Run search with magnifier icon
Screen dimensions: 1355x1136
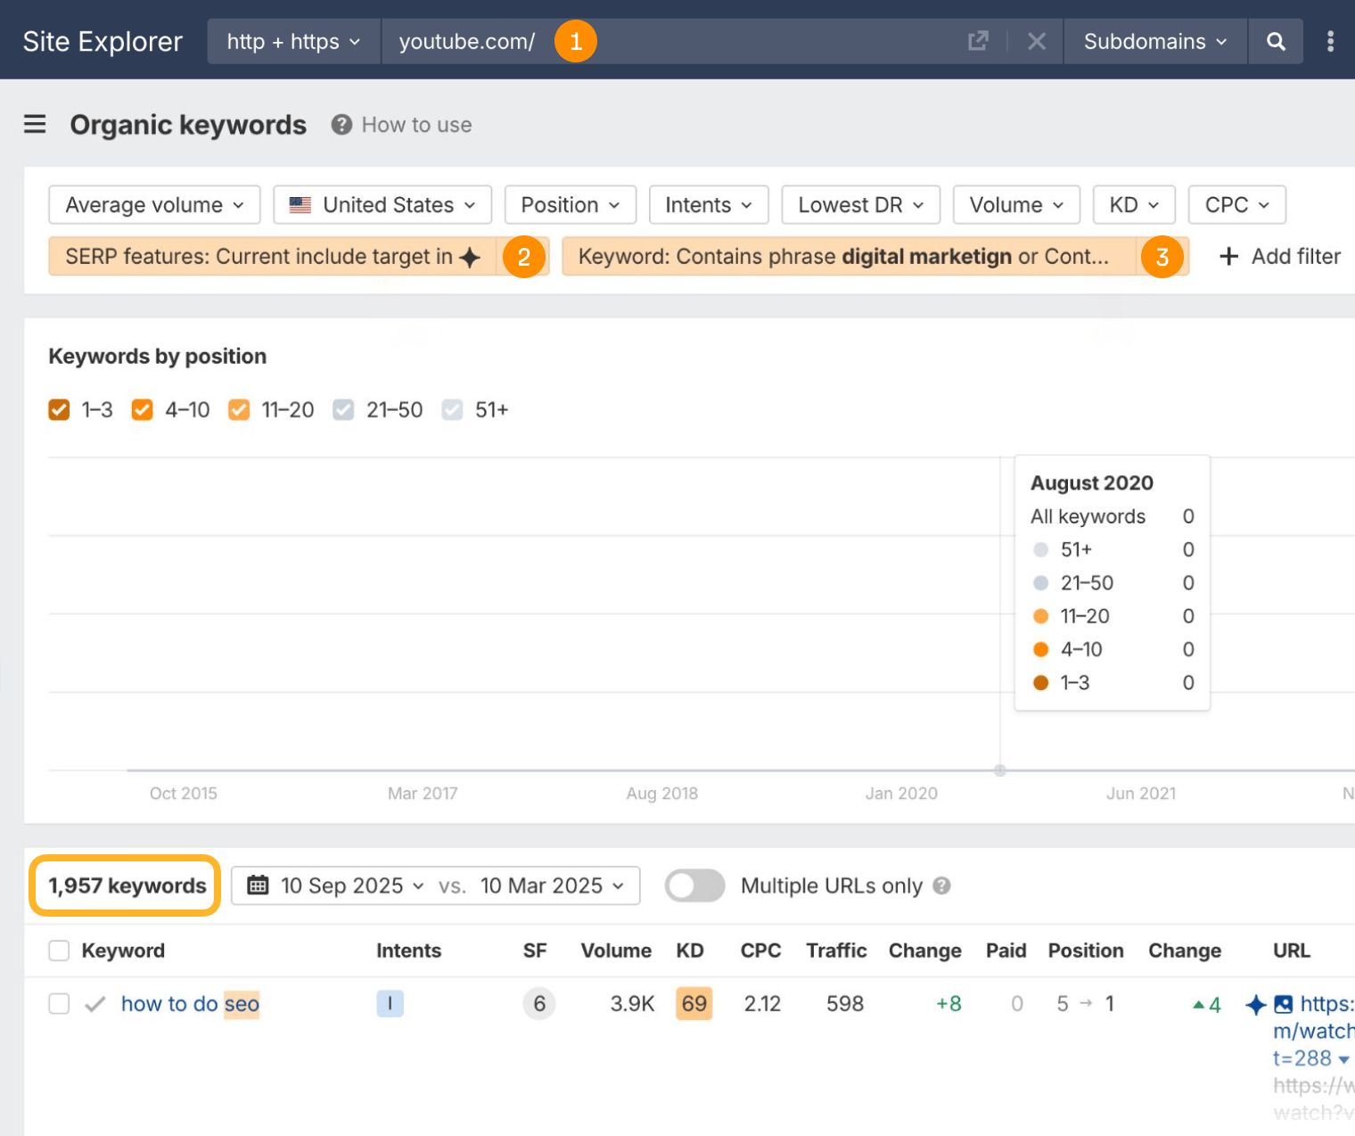(1276, 41)
